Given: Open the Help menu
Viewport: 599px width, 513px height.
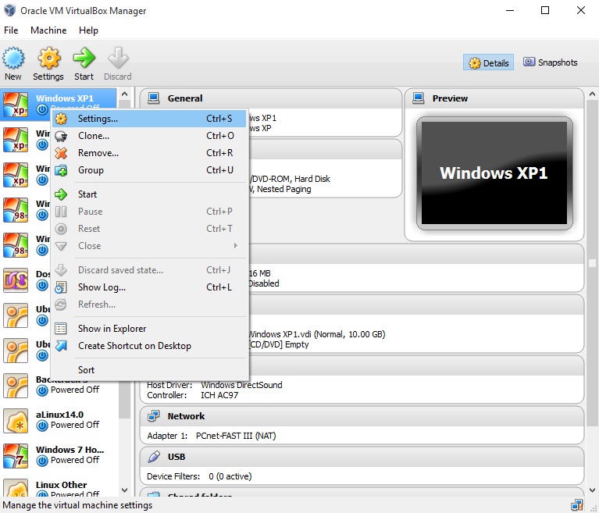Looking at the screenshot, I should (88, 30).
